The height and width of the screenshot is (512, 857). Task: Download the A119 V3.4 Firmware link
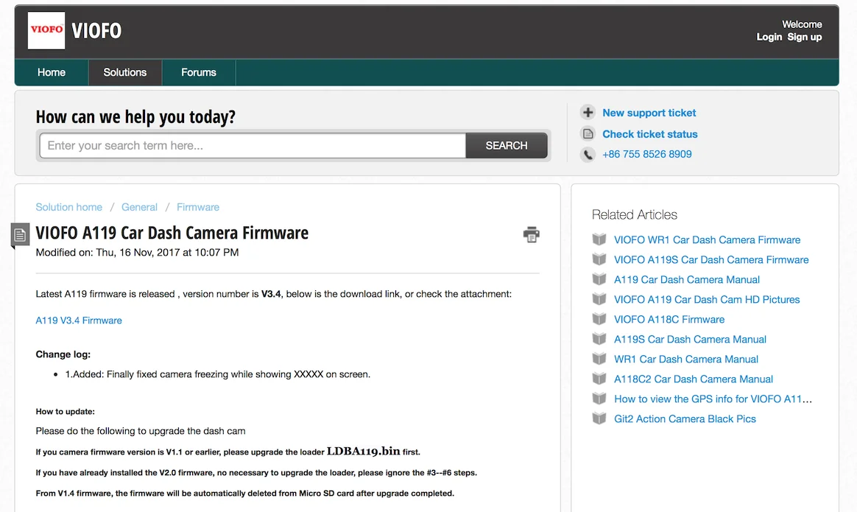tap(79, 320)
